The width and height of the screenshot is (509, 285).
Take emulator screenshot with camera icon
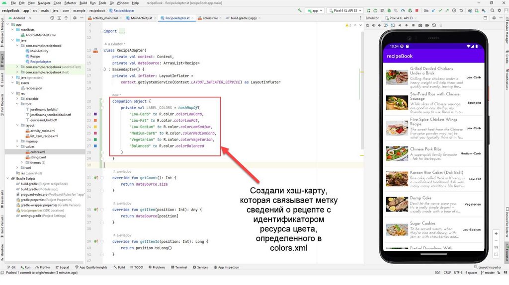tap(420, 25)
